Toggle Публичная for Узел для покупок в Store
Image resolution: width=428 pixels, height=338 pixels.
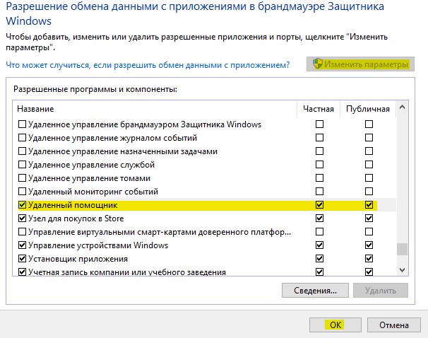[369, 218]
